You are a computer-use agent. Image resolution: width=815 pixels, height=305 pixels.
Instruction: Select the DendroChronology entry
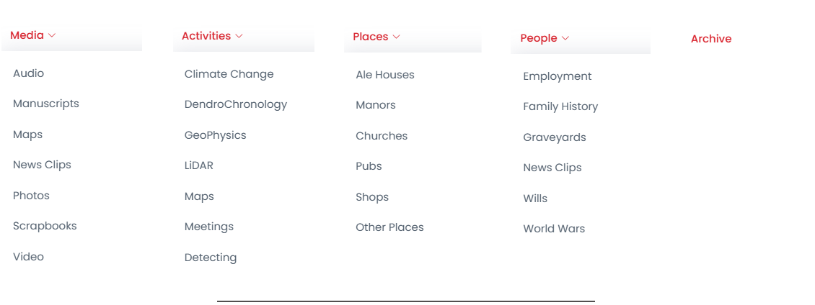(235, 104)
